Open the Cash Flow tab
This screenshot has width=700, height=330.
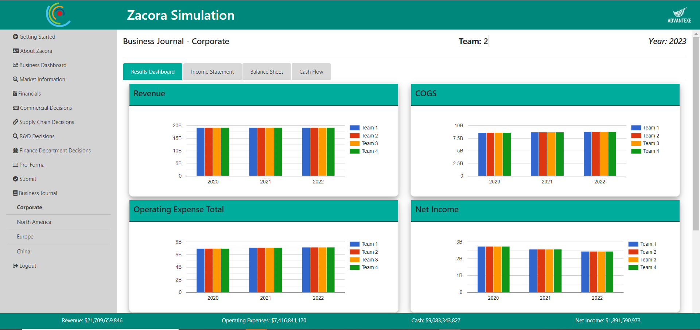(x=311, y=71)
